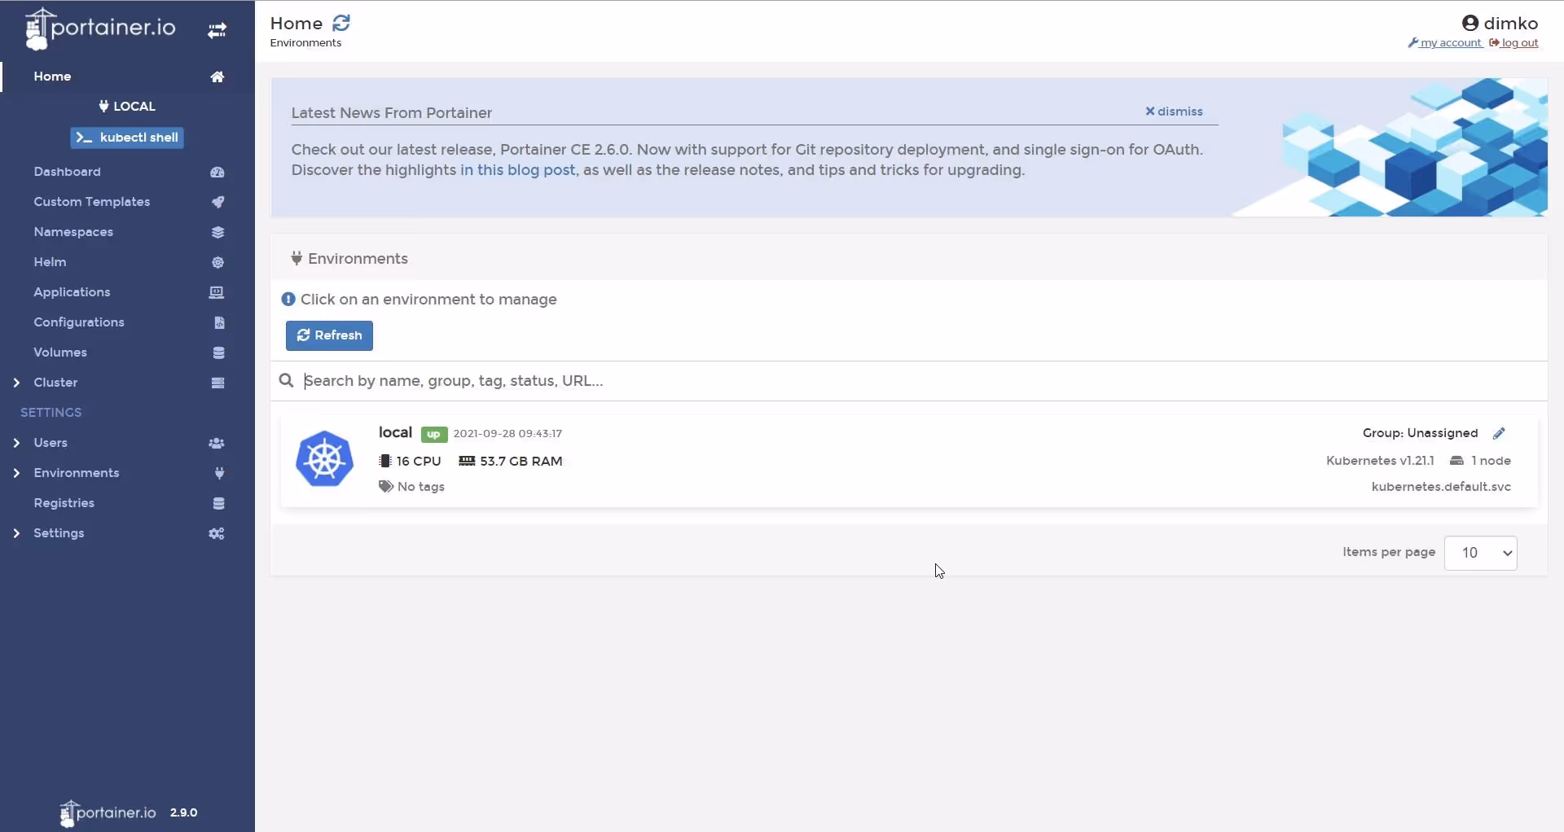Open Configurations page

(79, 322)
